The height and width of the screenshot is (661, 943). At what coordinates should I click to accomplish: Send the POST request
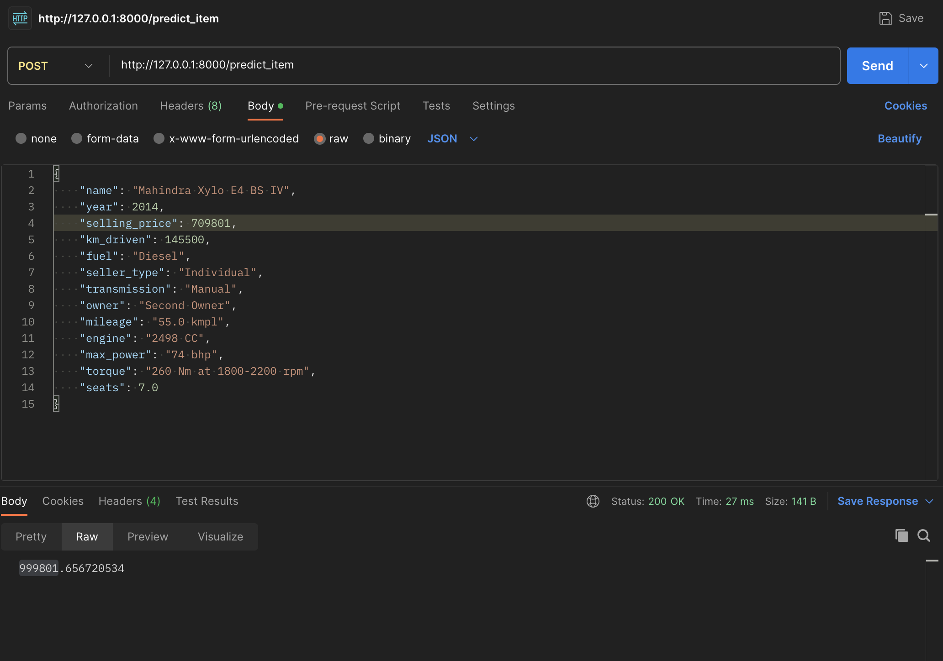(x=877, y=66)
